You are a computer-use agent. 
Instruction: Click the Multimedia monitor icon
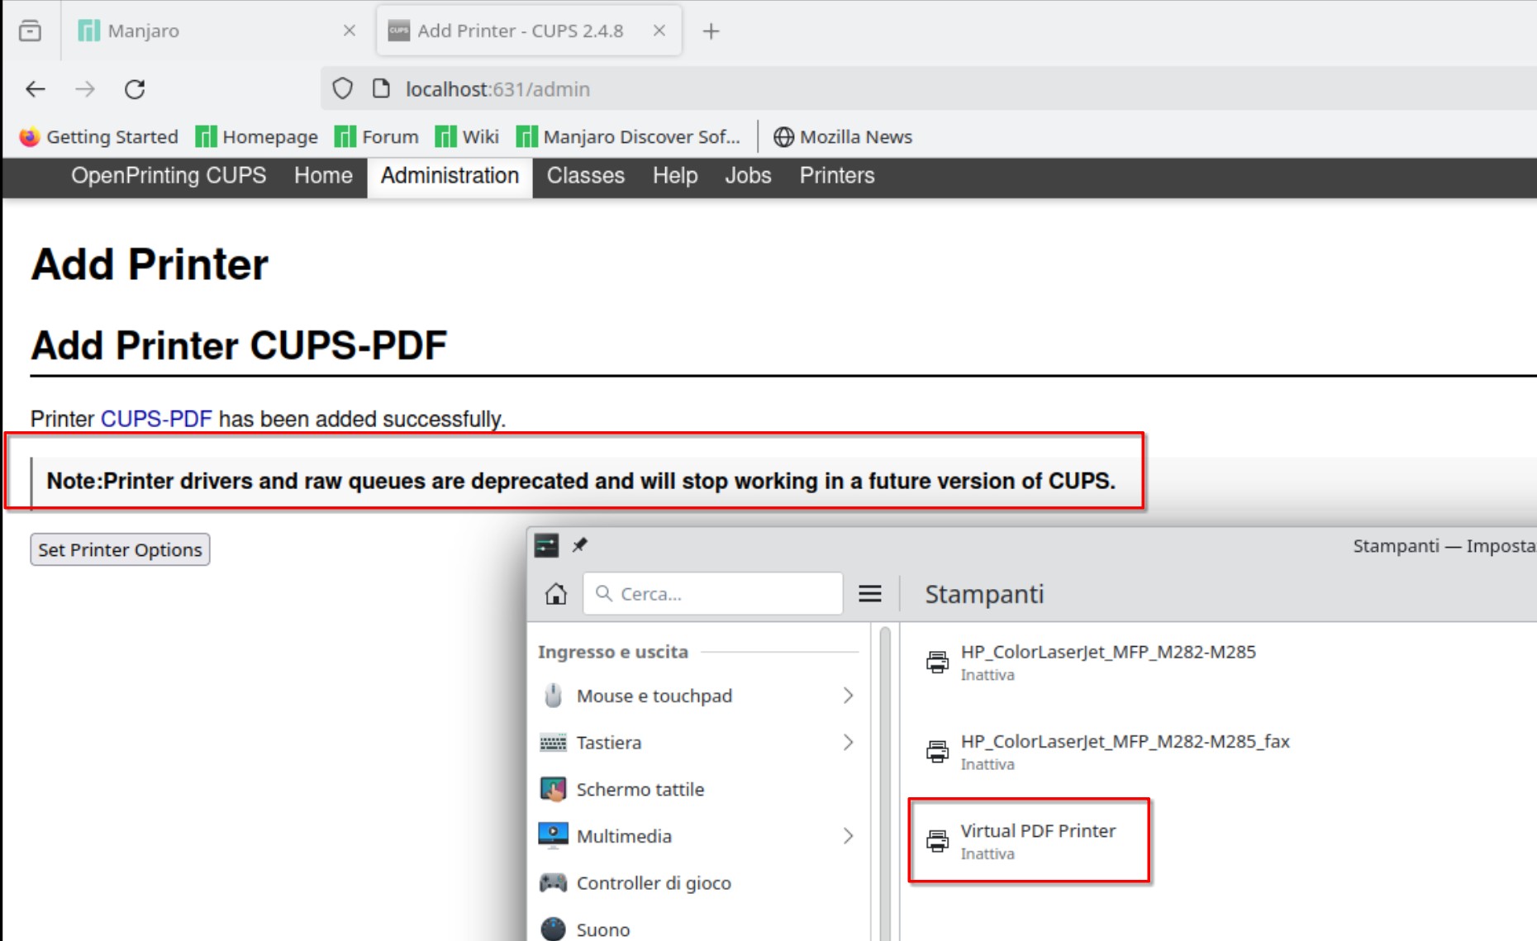[554, 835]
